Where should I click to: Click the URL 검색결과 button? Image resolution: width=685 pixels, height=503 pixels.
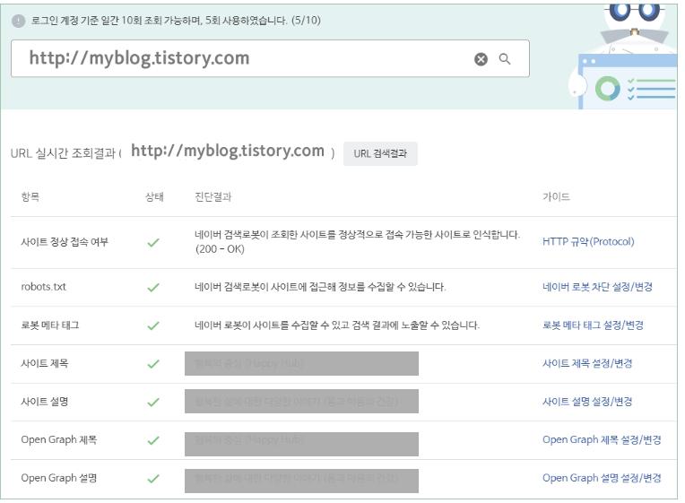tap(380, 154)
